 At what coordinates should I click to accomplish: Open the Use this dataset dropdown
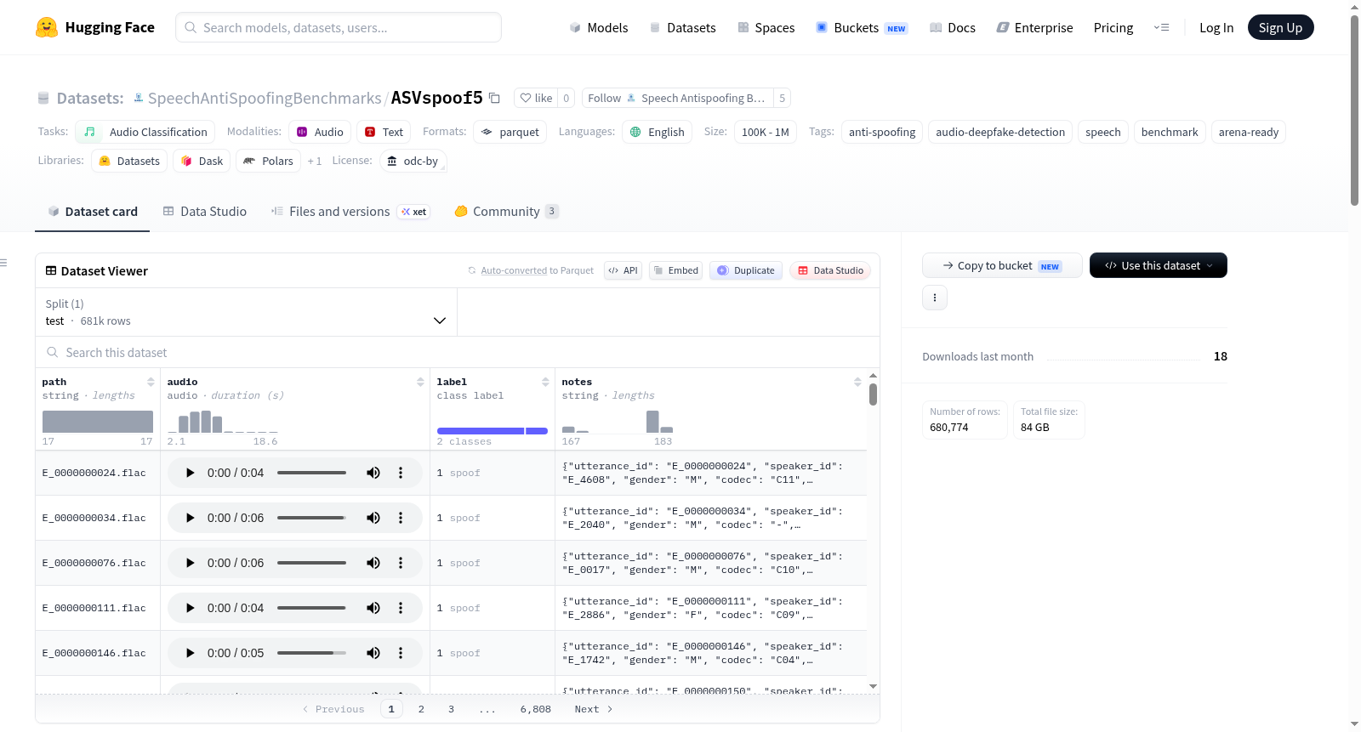coord(1159,265)
